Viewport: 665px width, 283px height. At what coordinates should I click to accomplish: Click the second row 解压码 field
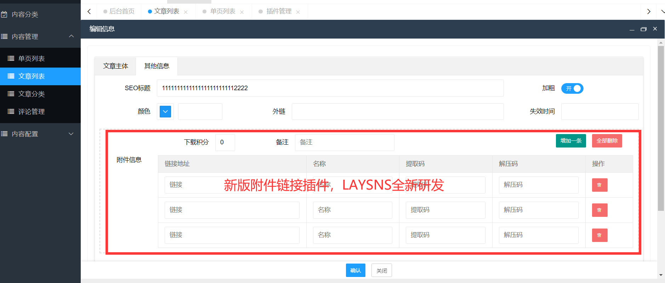539,210
